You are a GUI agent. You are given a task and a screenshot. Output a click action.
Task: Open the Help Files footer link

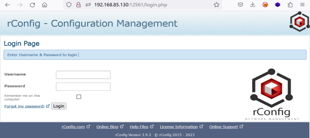[x=139, y=127]
